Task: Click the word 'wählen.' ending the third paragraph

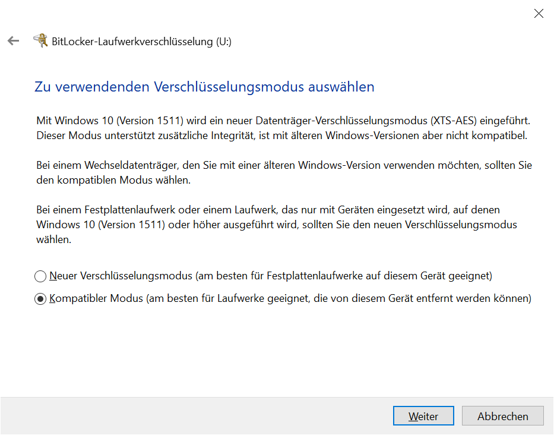Action: coord(53,241)
